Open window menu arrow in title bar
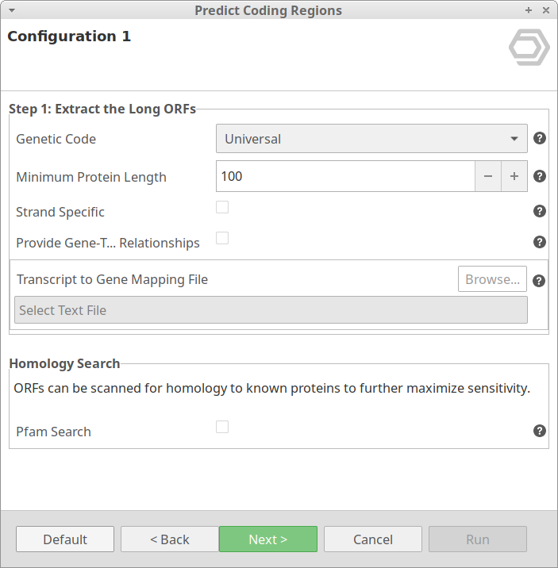 pyautogui.click(x=11, y=10)
